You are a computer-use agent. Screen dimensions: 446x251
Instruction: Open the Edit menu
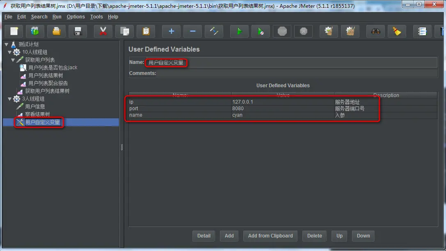click(21, 17)
